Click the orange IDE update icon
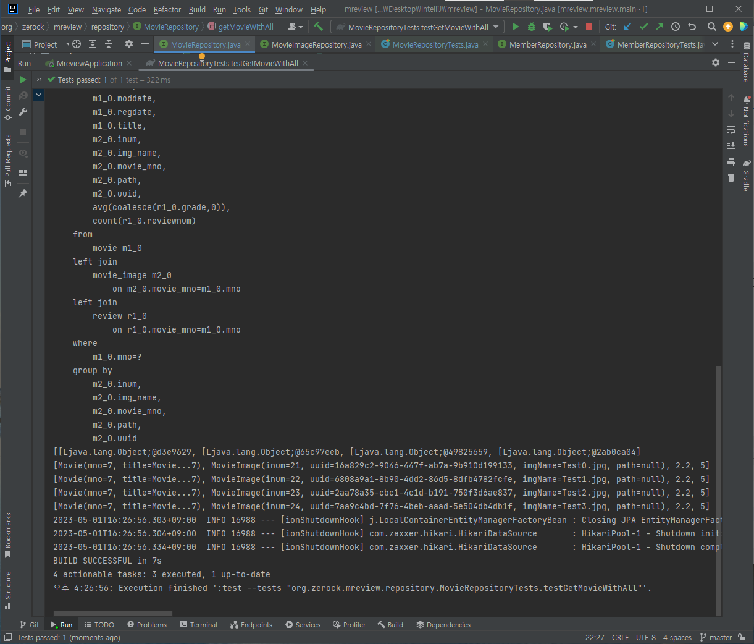 728,27
